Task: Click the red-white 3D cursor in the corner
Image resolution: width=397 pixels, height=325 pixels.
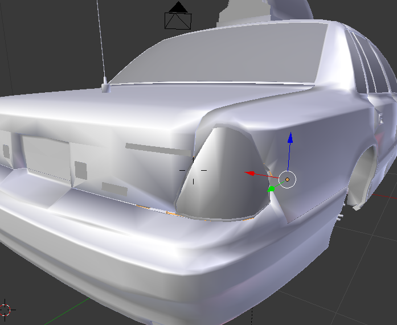Action: click(5, 310)
